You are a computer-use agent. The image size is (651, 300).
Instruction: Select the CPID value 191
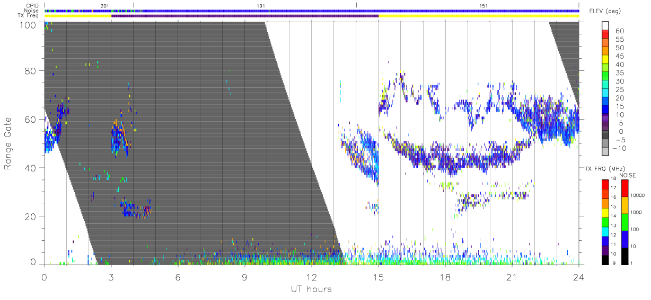(261, 6)
